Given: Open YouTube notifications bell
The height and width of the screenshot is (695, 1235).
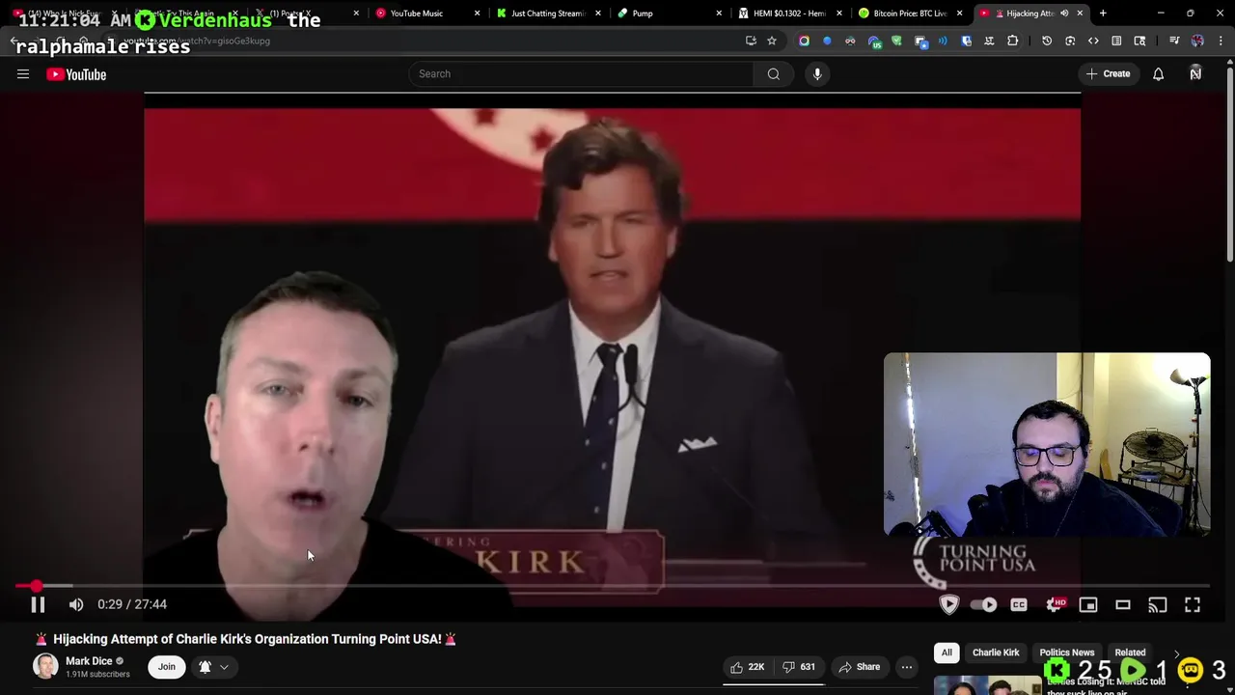Looking at the screenshot, I should click(1158, 74).
